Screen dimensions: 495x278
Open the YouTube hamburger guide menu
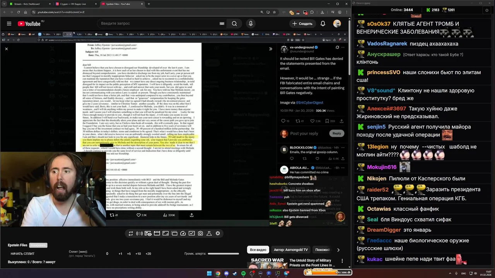(9, 24)
